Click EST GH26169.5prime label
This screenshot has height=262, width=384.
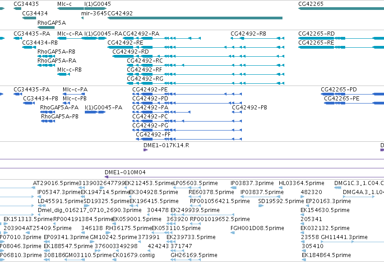pyautogui.click(x=194, y=256)
